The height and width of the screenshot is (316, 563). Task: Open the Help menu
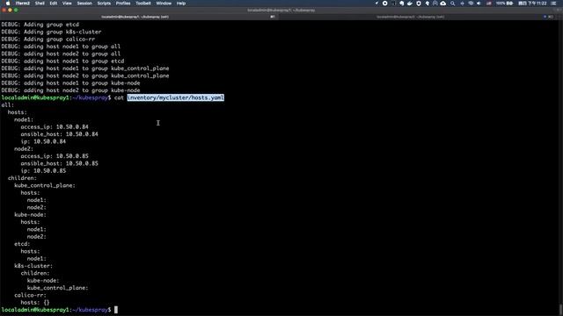click(181, 4)
